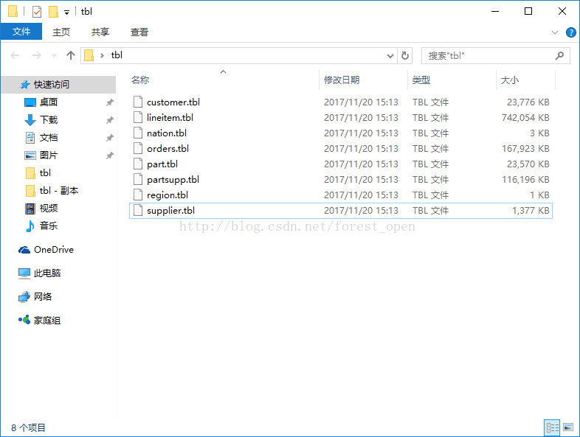The width and height of the screenshot is (580, 437).
Task: Click the 167,923 KB size cell
Action: [525, 149]
